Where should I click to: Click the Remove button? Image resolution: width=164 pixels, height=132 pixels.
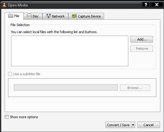click(142, 49)
